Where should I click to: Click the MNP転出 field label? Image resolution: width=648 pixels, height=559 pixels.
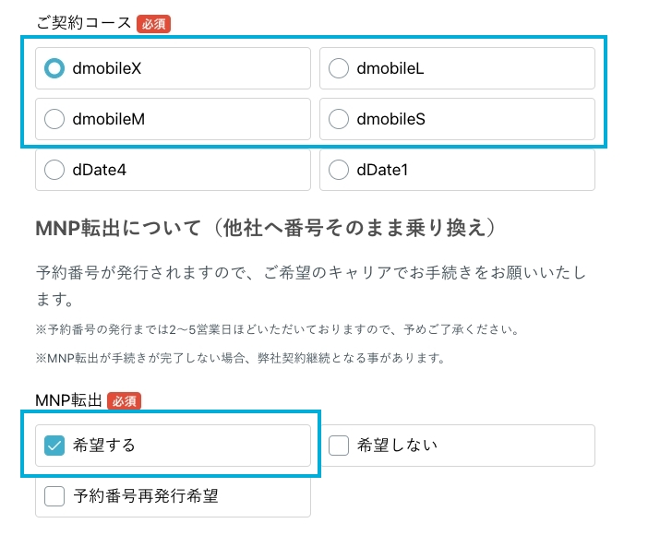click(x=68, y=400)
